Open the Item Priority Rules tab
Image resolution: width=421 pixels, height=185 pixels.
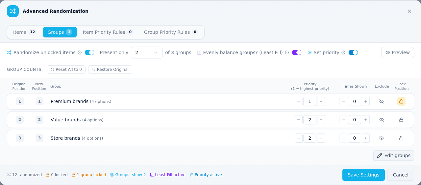108,32
